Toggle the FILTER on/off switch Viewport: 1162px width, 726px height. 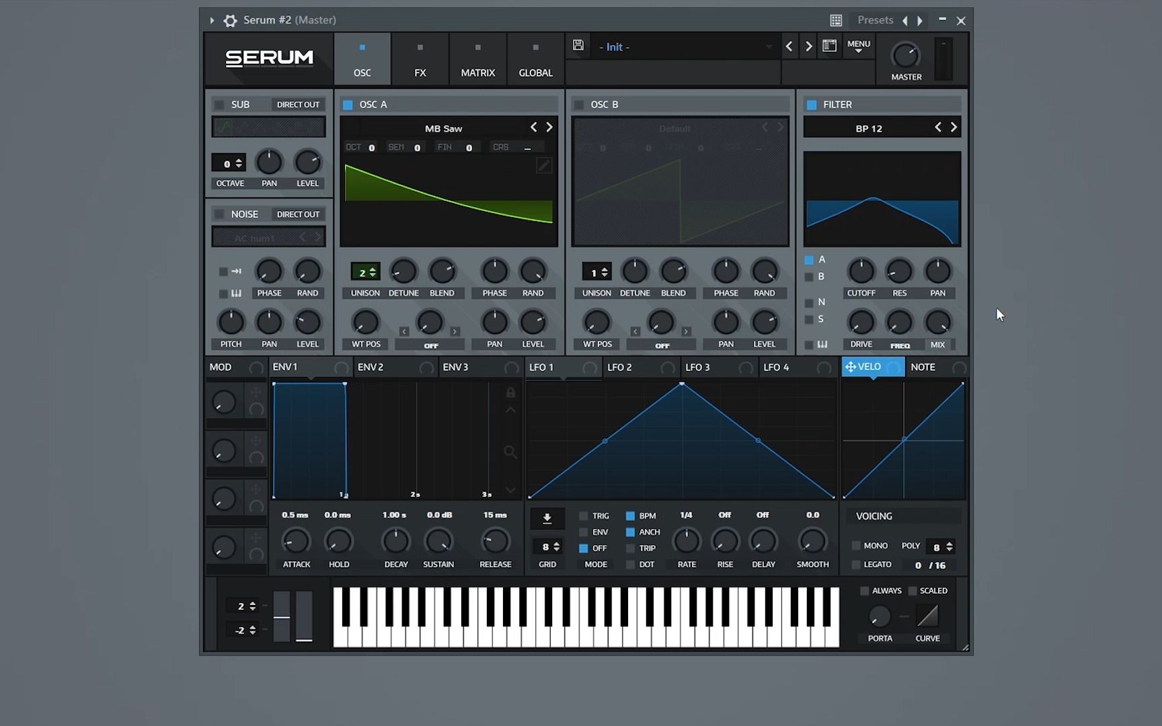(x=812, y=104)
